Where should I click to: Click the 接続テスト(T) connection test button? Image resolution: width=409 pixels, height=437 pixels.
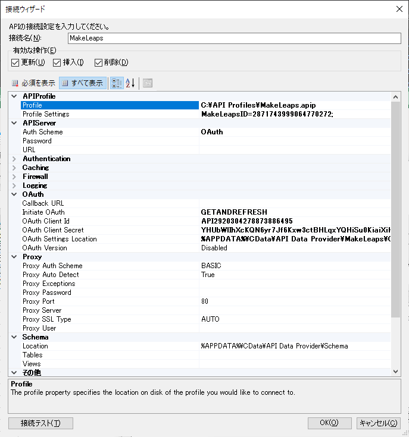(40, 423)
